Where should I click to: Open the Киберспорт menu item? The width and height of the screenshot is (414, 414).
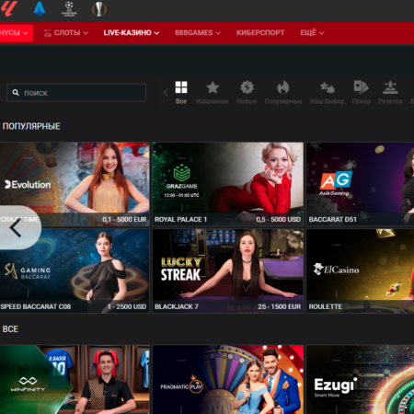tap(260, 33)
